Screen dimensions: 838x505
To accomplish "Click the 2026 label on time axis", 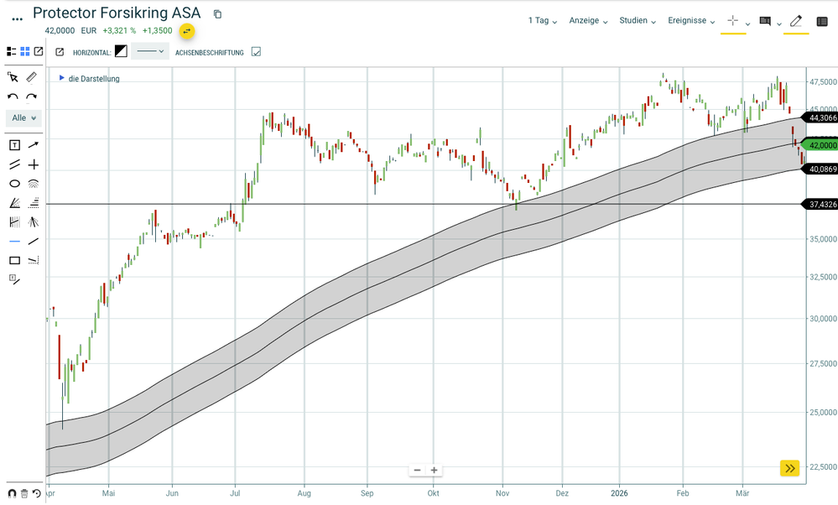I will click(x=619, y=493).
